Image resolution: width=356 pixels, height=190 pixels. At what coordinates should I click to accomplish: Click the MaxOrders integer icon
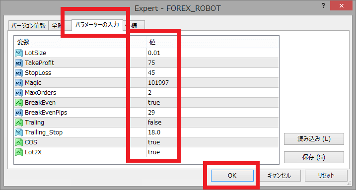click(19, 92)
